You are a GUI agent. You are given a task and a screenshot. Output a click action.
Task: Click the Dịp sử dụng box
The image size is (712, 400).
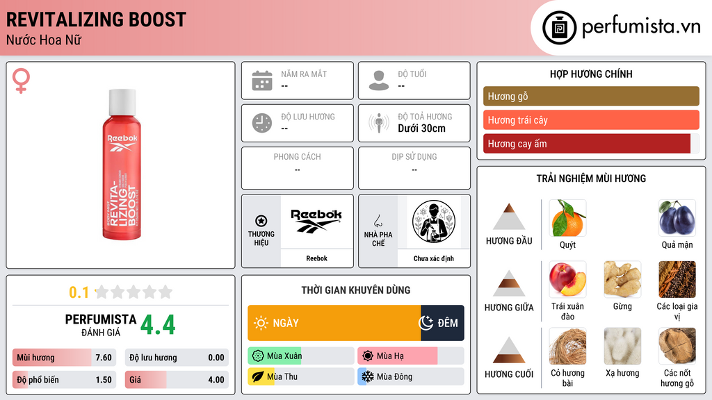(414, 168)
